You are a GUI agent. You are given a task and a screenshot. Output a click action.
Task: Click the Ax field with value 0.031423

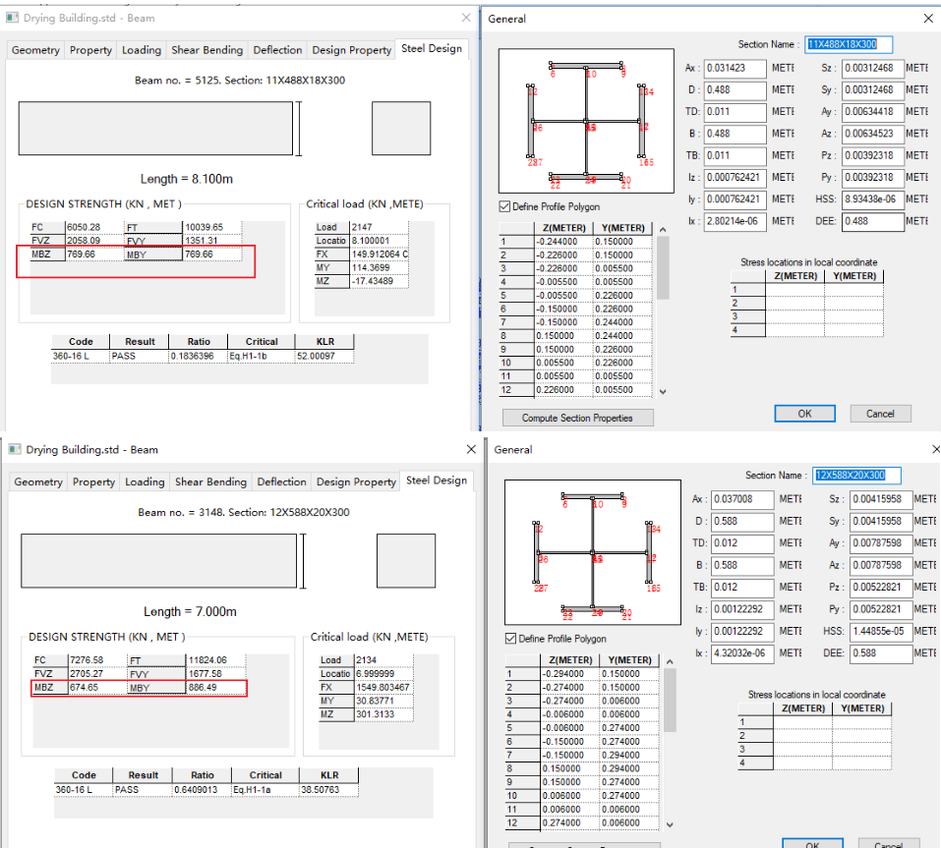737,68
